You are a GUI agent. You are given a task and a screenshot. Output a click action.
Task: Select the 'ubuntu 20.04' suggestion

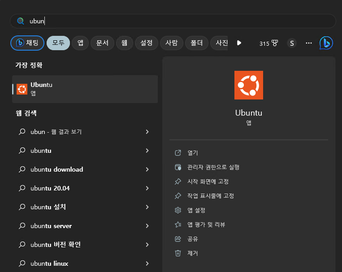85,188
